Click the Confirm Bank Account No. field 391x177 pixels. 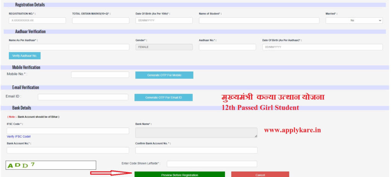click(197, 150)
